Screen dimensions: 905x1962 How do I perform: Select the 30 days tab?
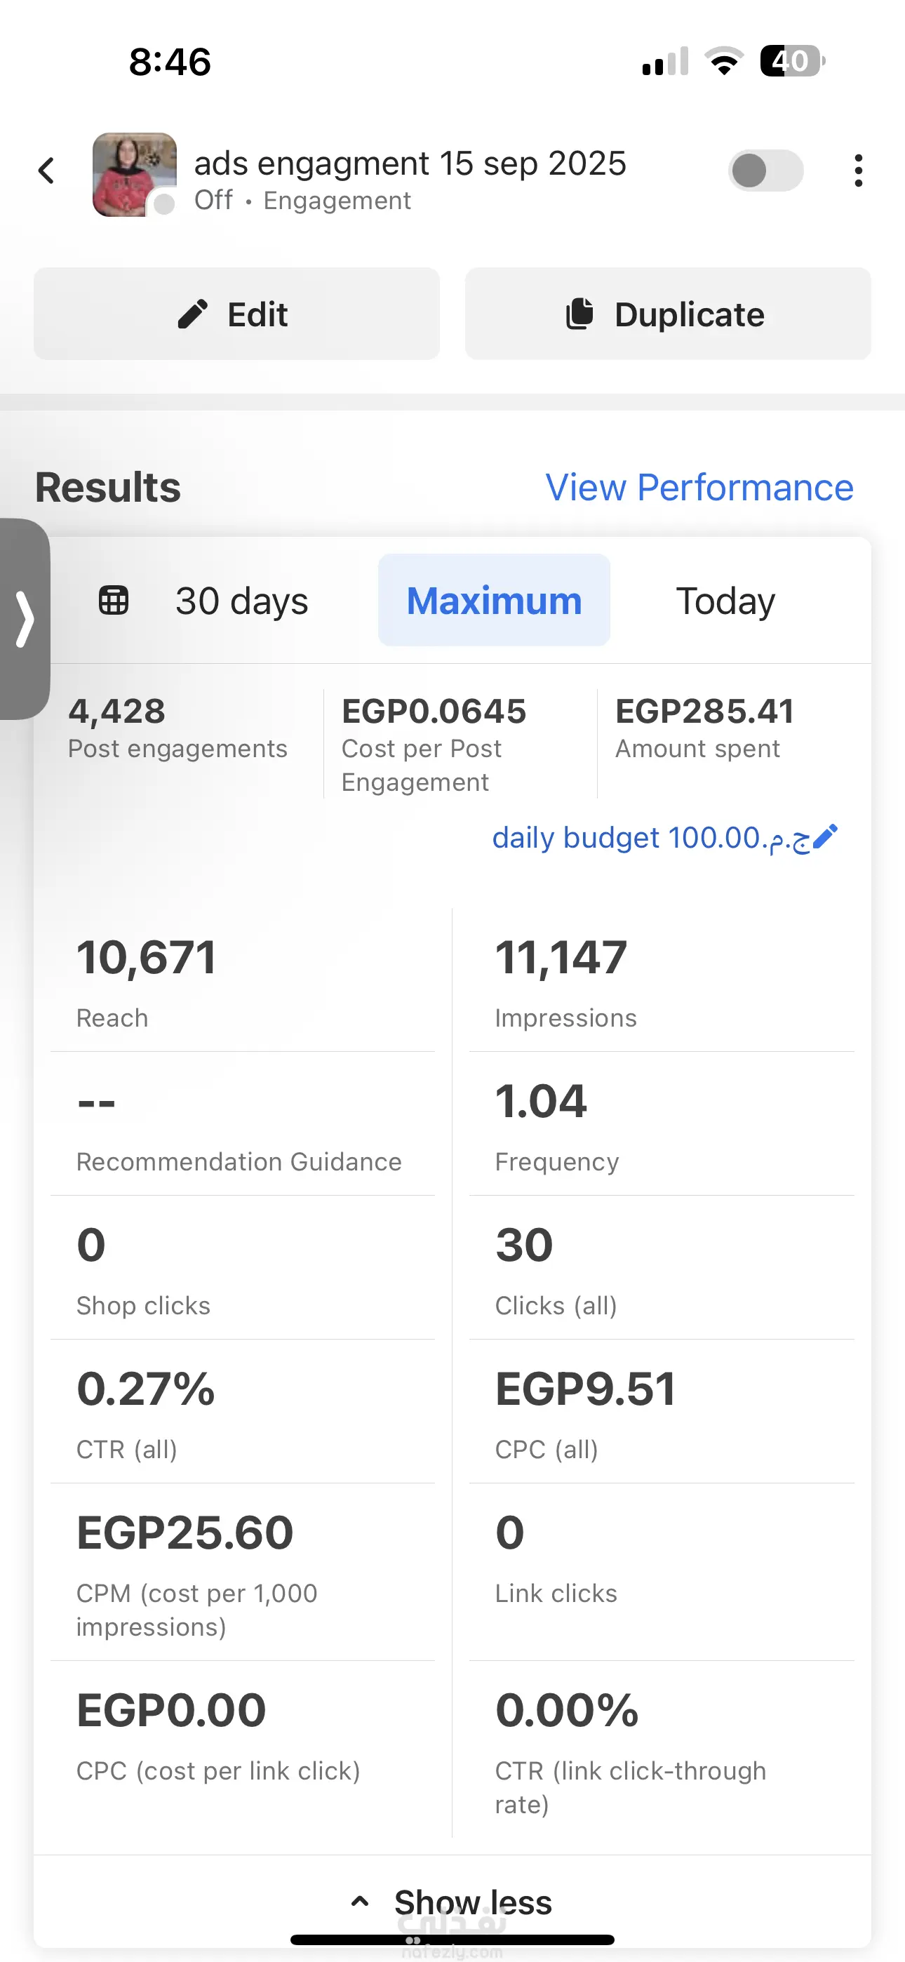coord(241,600)
